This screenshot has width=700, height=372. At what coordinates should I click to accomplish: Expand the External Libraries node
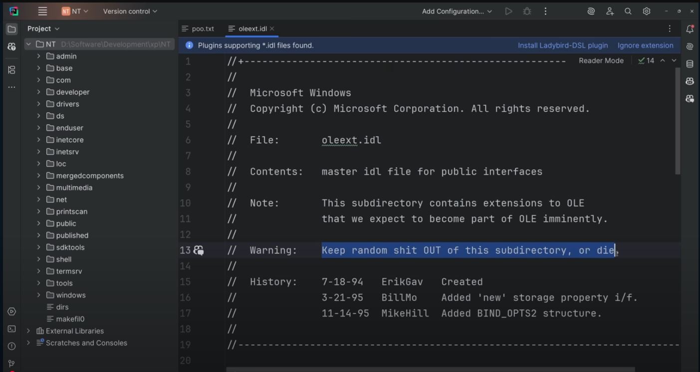click(29, 331)
